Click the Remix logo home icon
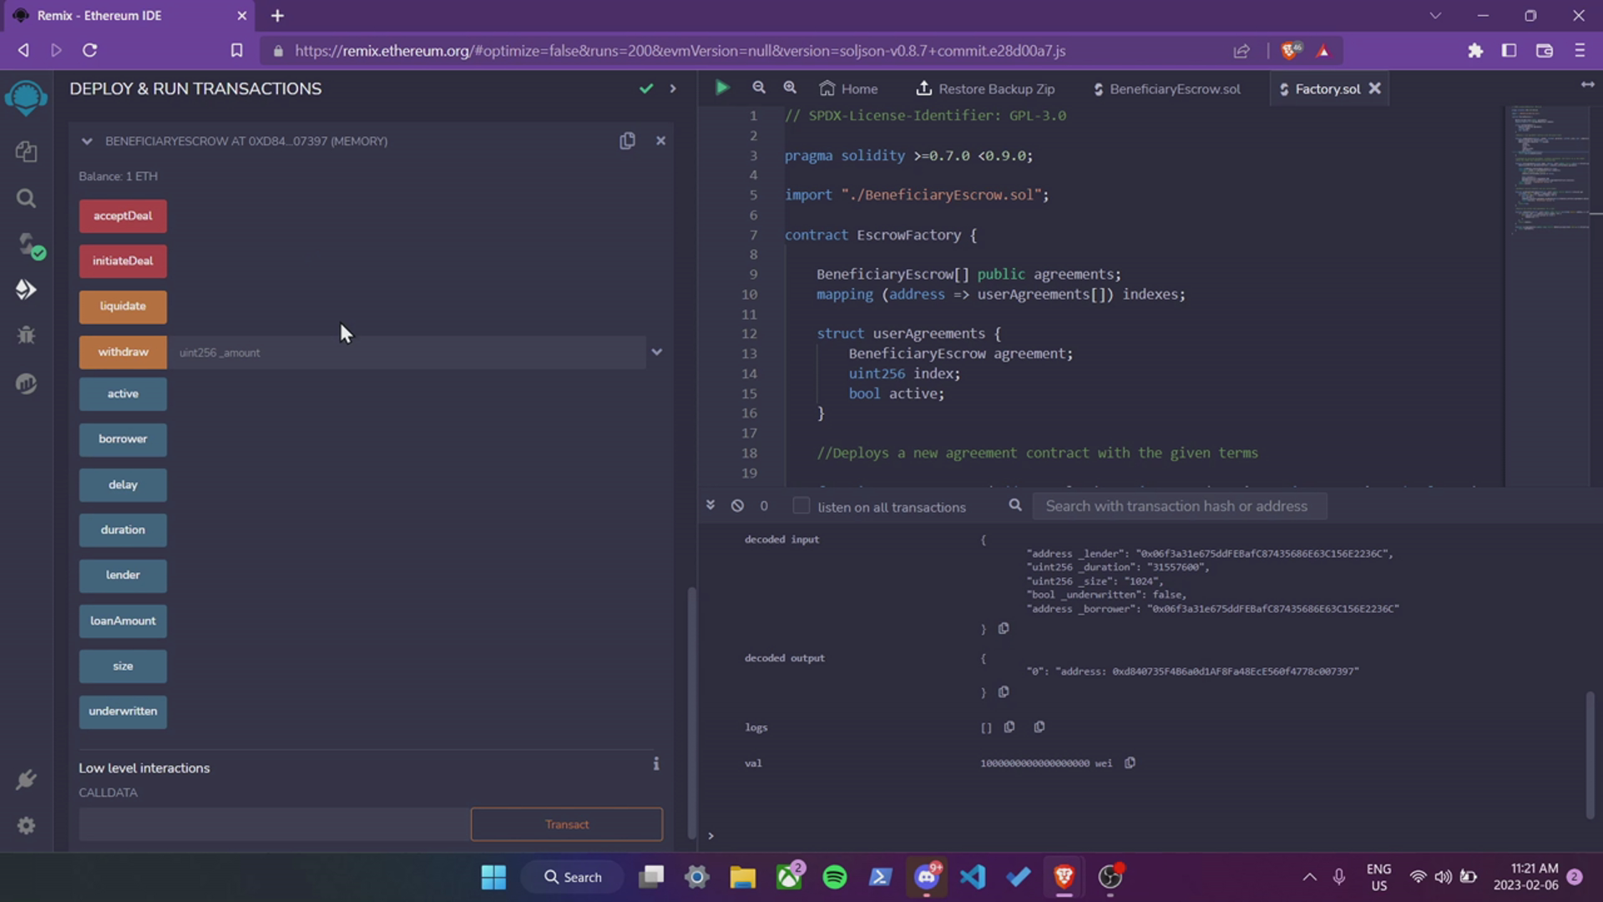 pos(26,98)
